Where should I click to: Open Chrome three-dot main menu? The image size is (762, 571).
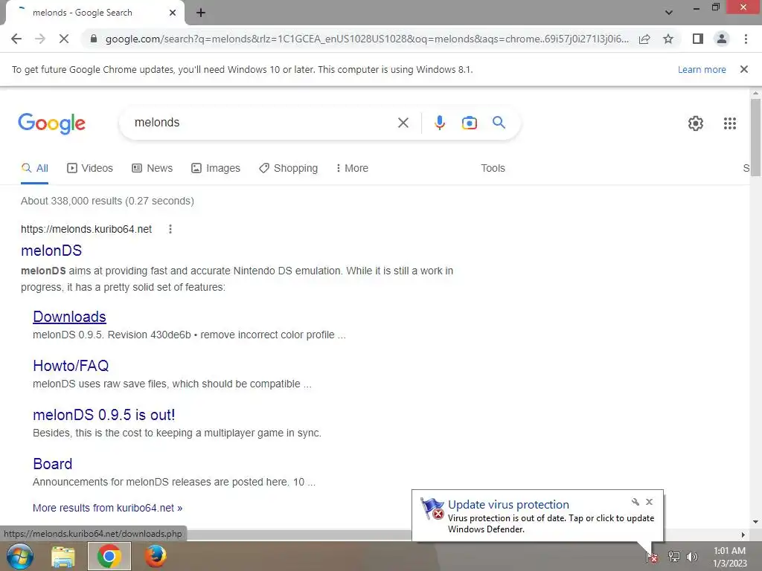746,39
